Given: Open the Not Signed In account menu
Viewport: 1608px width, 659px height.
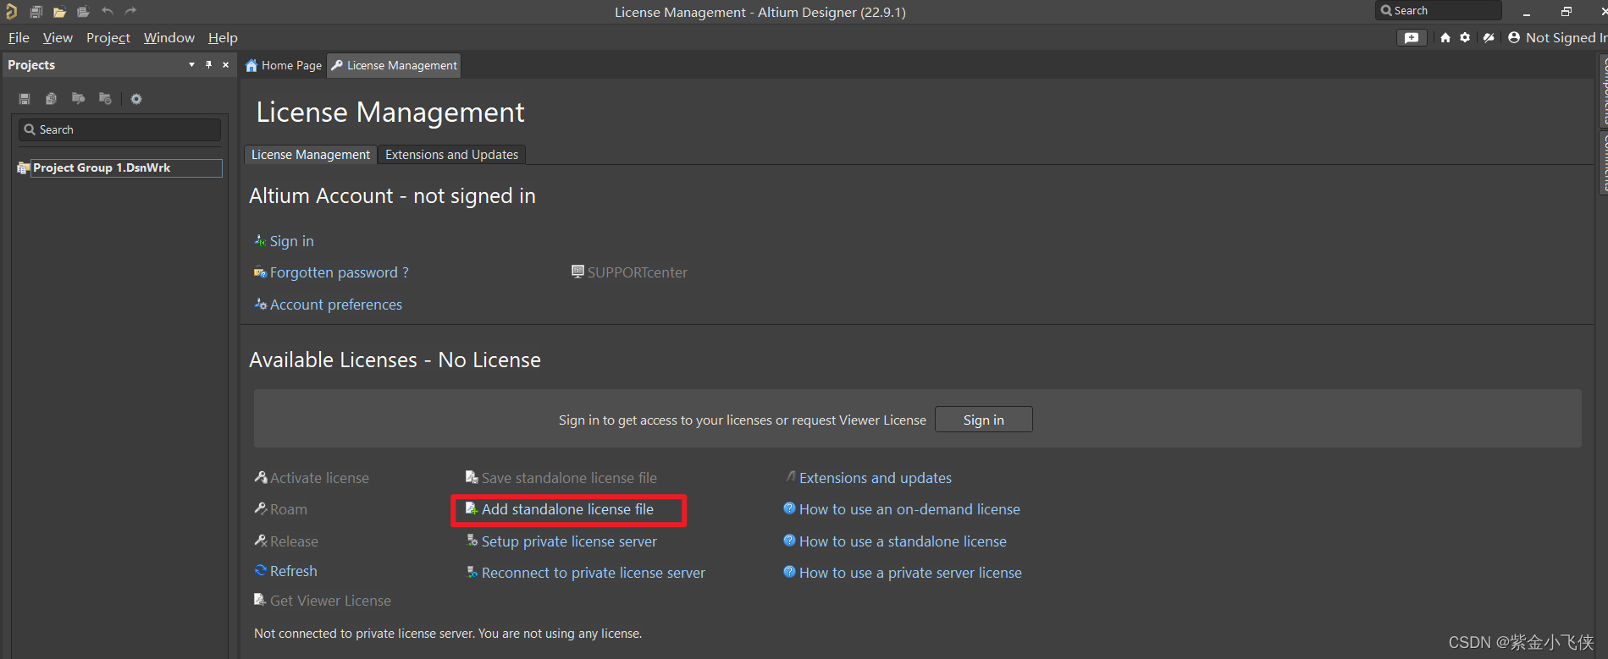Looking at the screenshot, I should [1558, 38].
